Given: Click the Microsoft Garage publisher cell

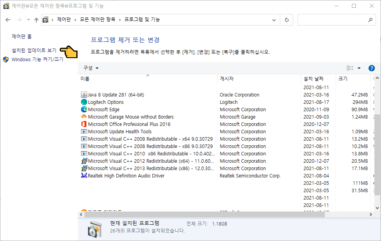Looking at the screenshot, I should (238, 117).
